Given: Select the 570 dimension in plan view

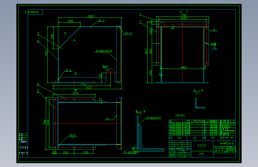Looking at the screenshot, I should pyautogui.click(x=76, y=93).
